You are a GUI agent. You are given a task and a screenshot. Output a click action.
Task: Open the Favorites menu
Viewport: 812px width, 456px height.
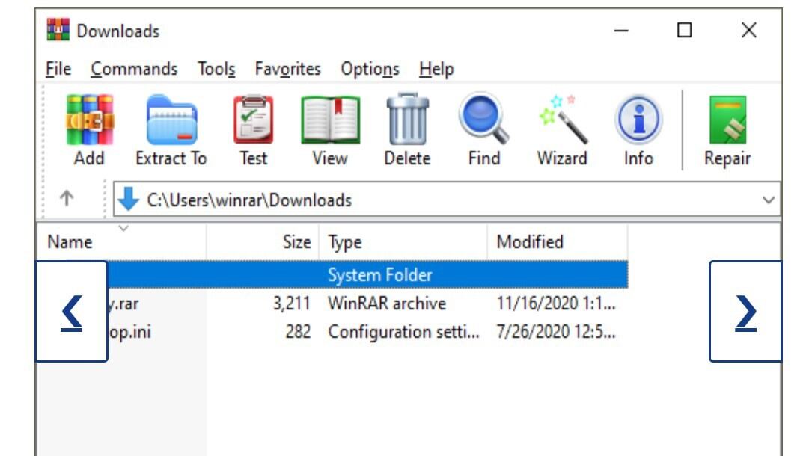point(287,70)
